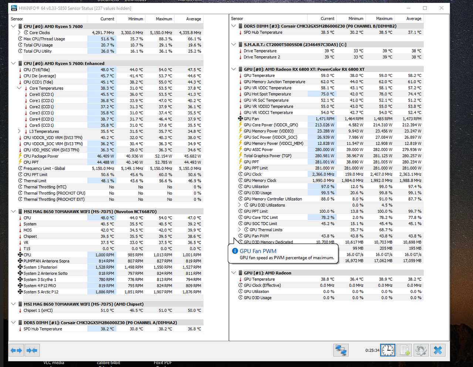This screenshot has height=367, width=473.
Task: Click the clock icon beside GPU Memory Clock
Action: (x=240, y=181)
